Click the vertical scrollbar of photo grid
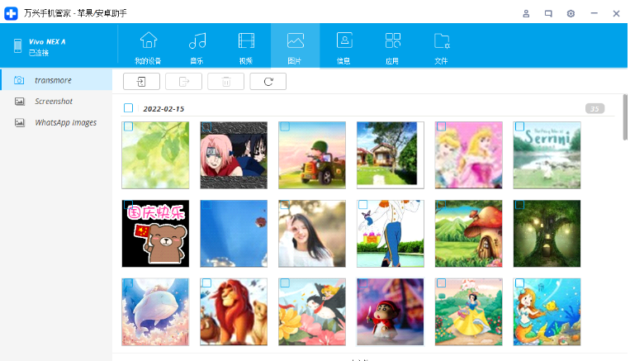630x361 pixels. coord(625,117)
